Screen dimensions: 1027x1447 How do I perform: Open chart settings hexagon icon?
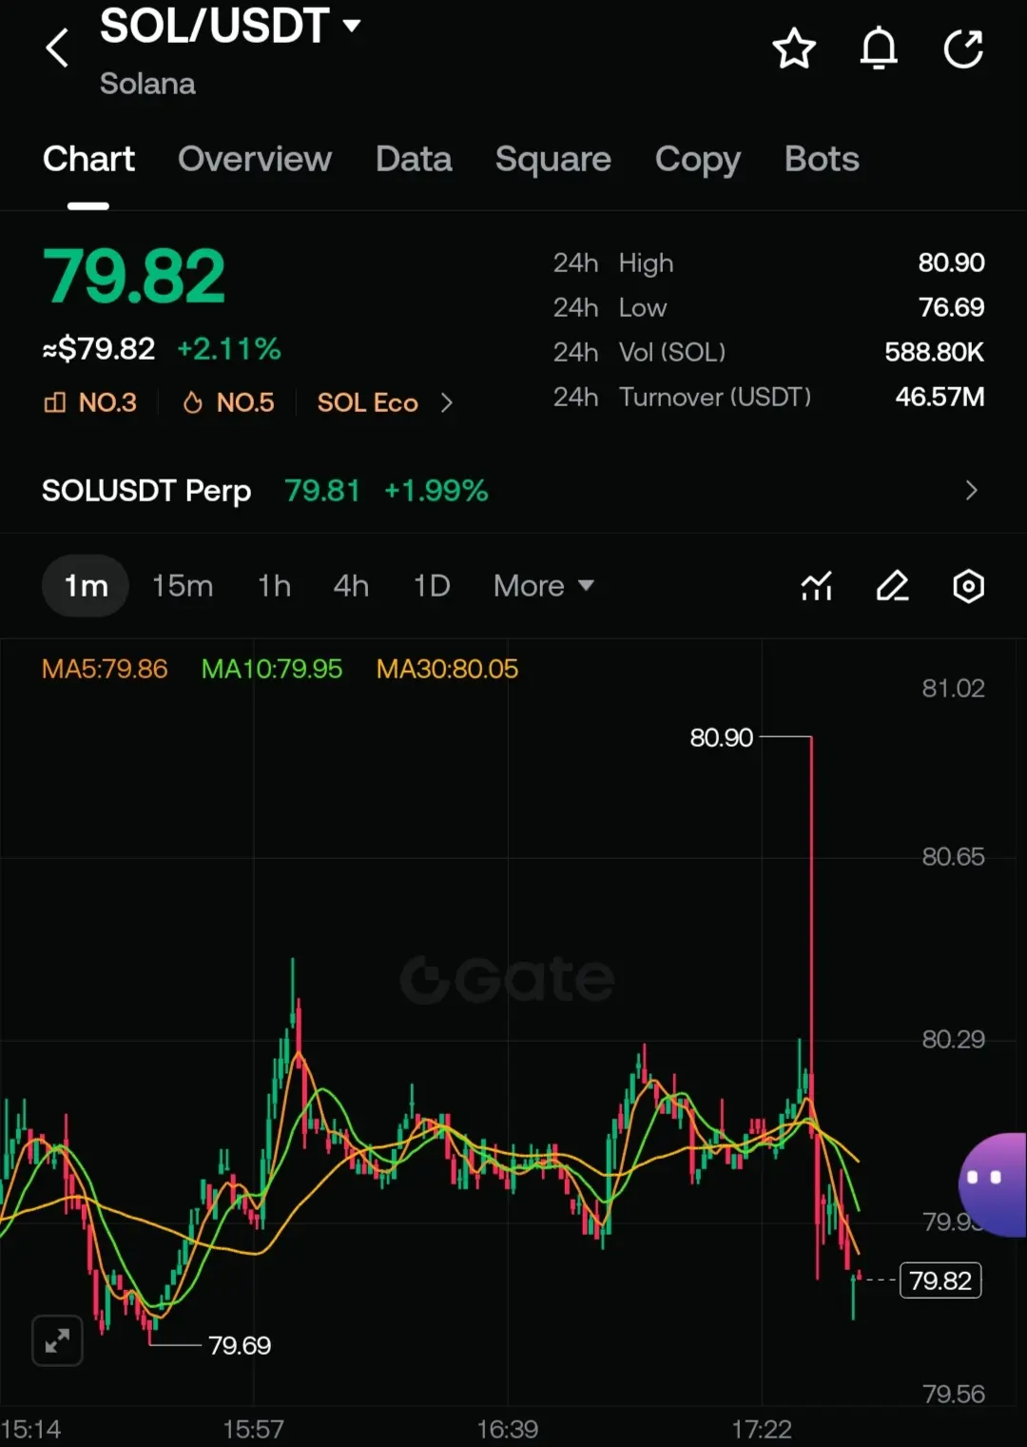click(968, 586)
